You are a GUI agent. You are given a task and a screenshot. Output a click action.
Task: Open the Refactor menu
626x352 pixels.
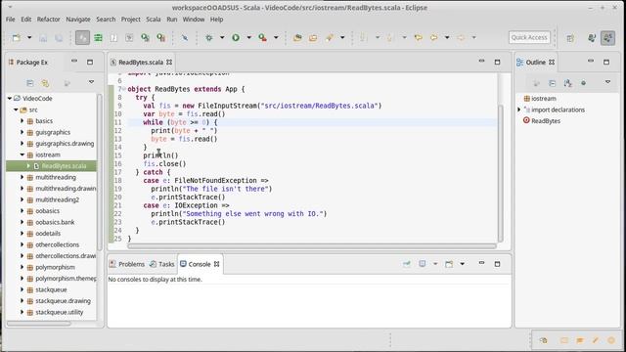pos(48,20)
